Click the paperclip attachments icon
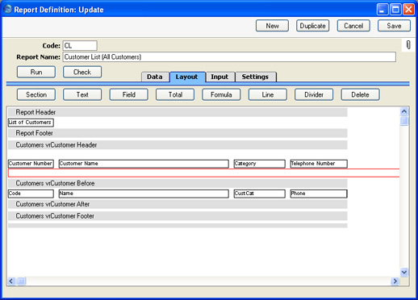 click(408, 45)
